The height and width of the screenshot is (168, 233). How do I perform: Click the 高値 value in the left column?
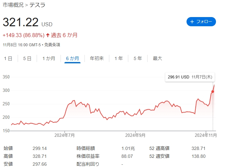tap(40, 156)
